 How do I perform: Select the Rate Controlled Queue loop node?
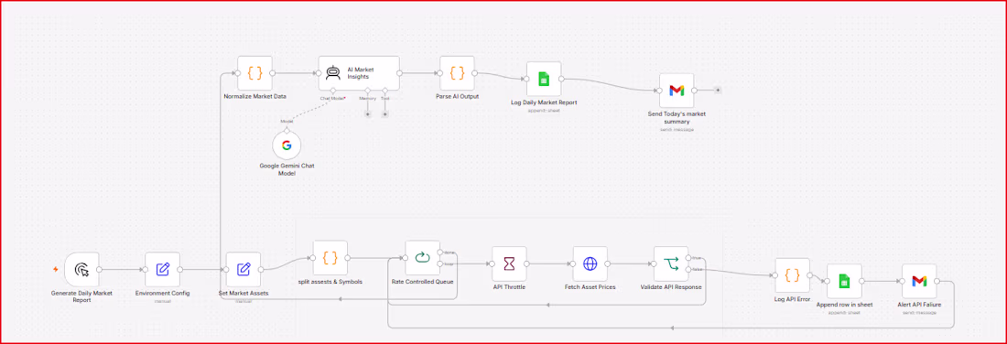pyautogui.click(x=423, y=258)
